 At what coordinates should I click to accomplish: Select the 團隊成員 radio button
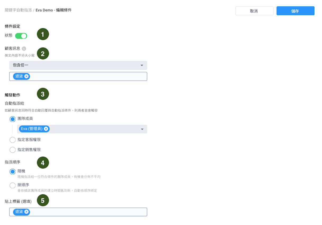click(x=12, y=119)
